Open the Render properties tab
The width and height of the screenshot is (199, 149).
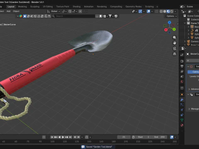182,61
